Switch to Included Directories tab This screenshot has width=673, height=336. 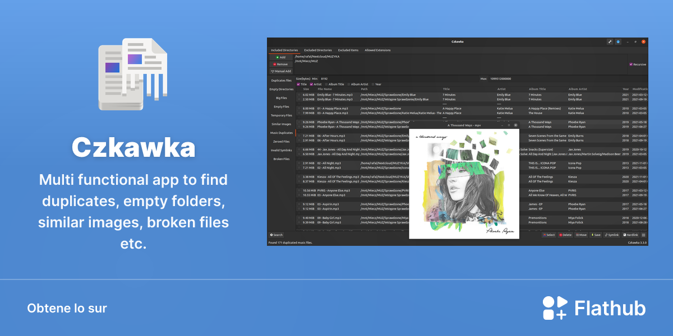pyautogui.click(x=284, y=50)
